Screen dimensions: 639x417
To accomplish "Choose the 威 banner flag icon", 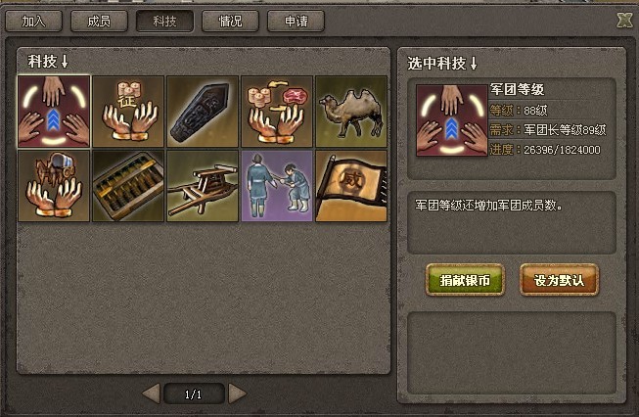I will [x=351, y=186].
